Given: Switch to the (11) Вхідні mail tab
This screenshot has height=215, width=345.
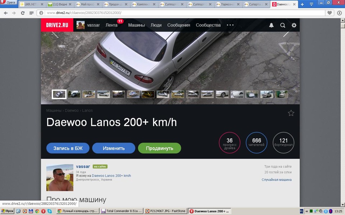Looking at the screenshot, I should click(59, 4).
